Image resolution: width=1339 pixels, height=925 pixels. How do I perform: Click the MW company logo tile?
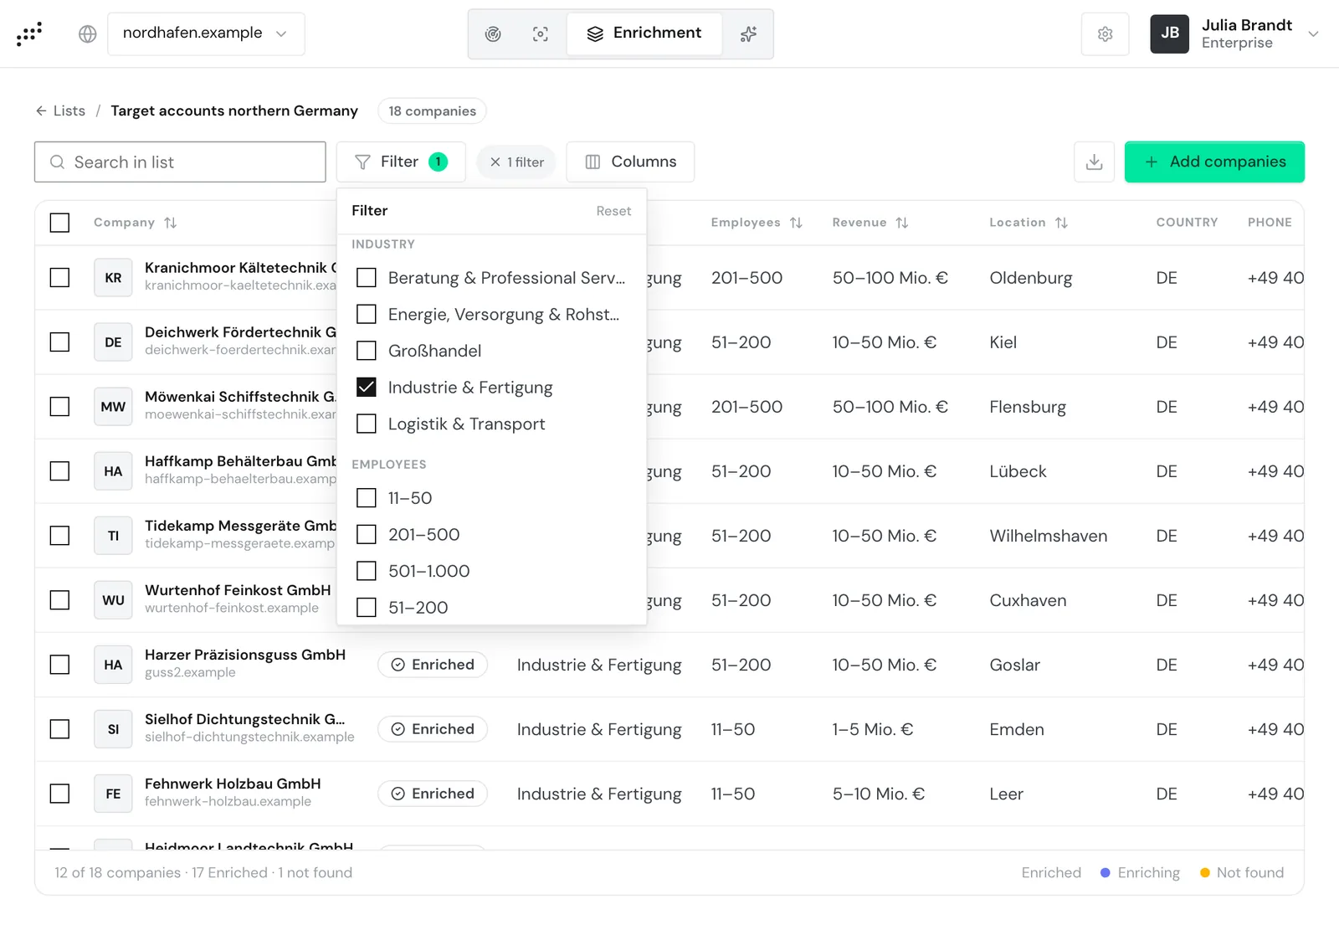click(113, 407)
